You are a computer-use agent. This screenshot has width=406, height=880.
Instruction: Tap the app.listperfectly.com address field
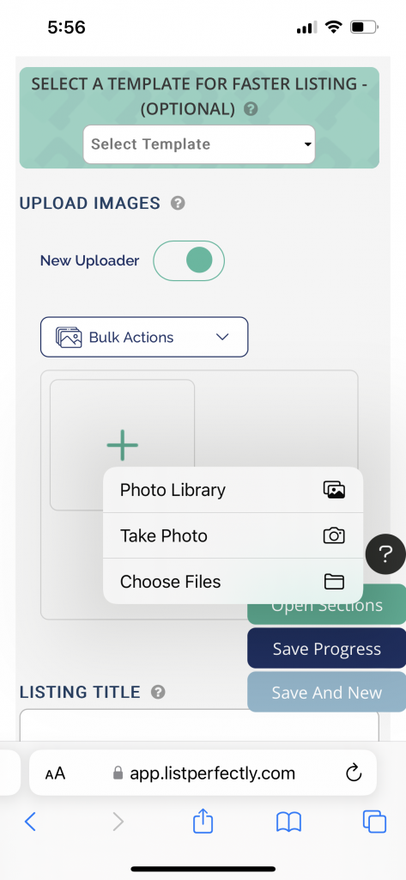pyautogui.click(x=203, y=773)
